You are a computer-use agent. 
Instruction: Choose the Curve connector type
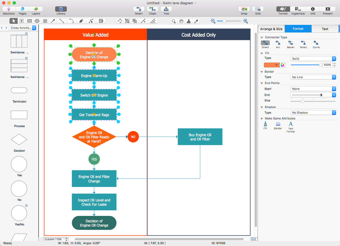click(x=316, y=44)
